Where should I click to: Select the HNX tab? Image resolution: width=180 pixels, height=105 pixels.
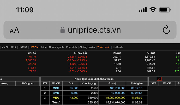[x=14, y=47]
